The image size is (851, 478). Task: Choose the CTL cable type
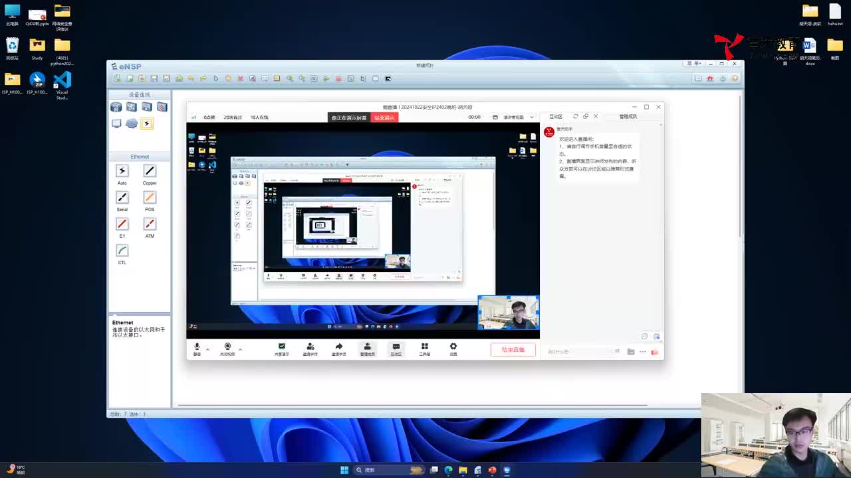pyautogui.click(x=122, y=251)
